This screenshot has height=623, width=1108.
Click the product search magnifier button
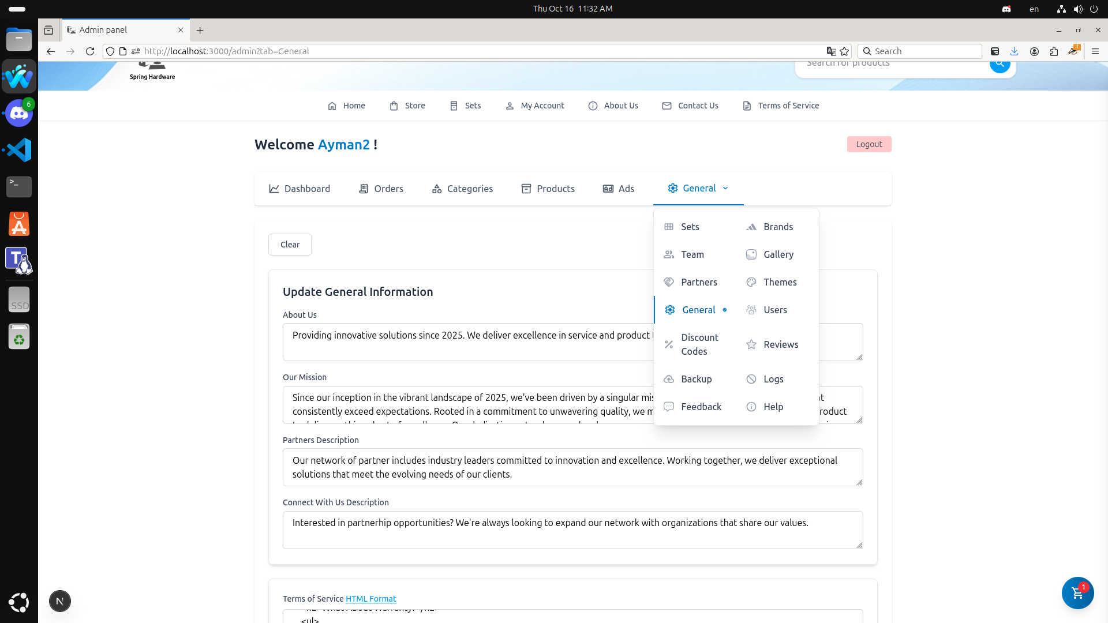point(1000,64)
